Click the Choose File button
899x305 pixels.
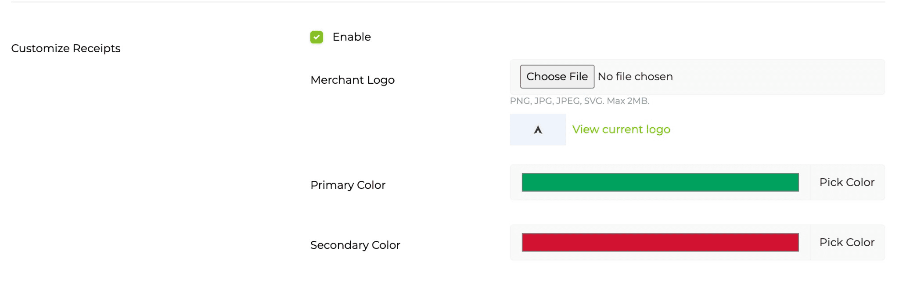(557, 76)
